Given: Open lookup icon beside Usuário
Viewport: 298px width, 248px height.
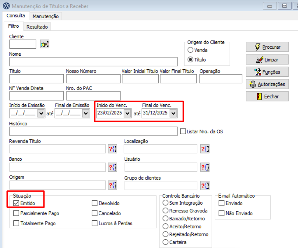Looking at the screenshot, I should 205,167.
